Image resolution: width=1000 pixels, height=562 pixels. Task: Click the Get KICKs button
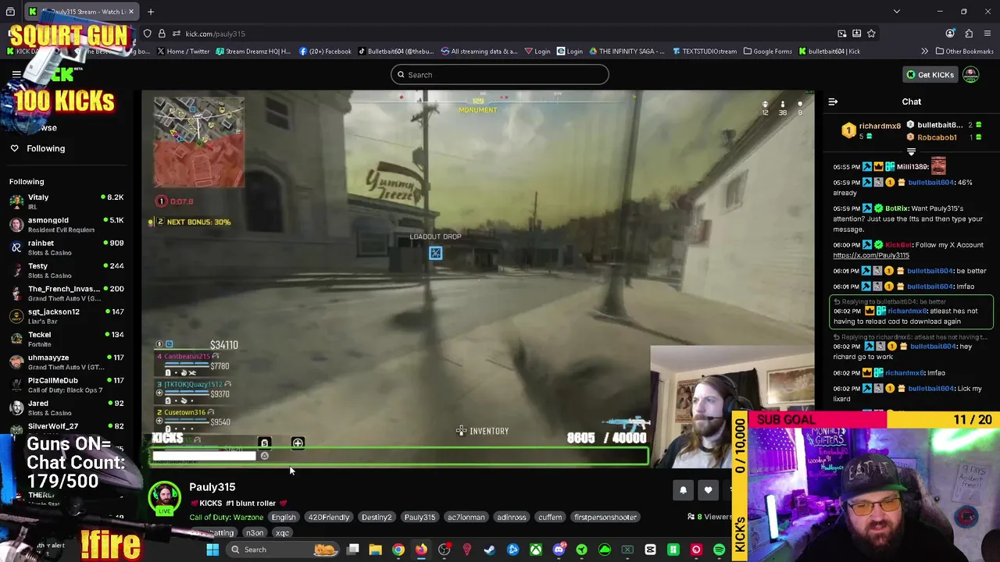tap(930, 75)
